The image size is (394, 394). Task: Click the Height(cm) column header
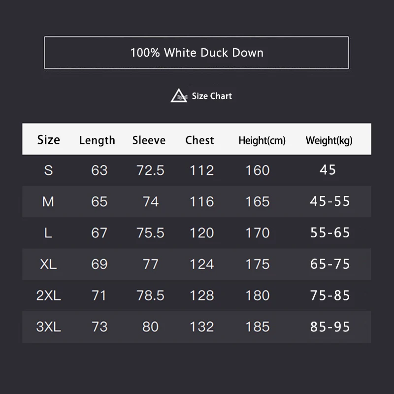262,140
